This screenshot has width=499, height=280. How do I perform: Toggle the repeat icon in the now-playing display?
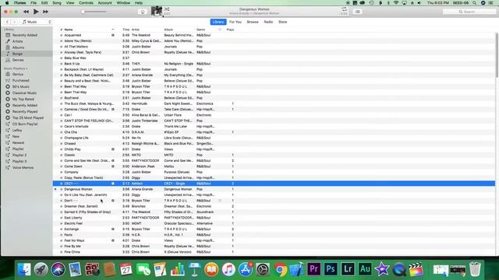pos(344,9)
